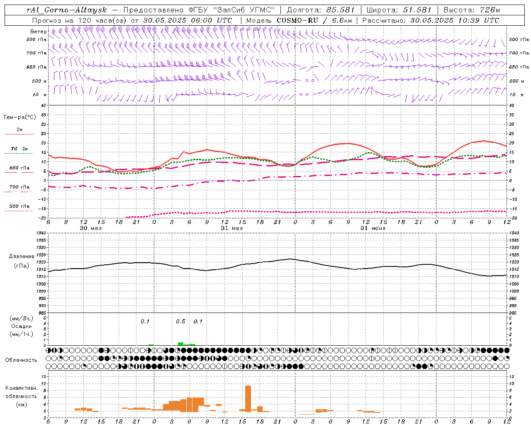Screen dimensions: 531x425
Task: Click the longitude value Долгота: 85.581
Action: [x=321, y=10]
